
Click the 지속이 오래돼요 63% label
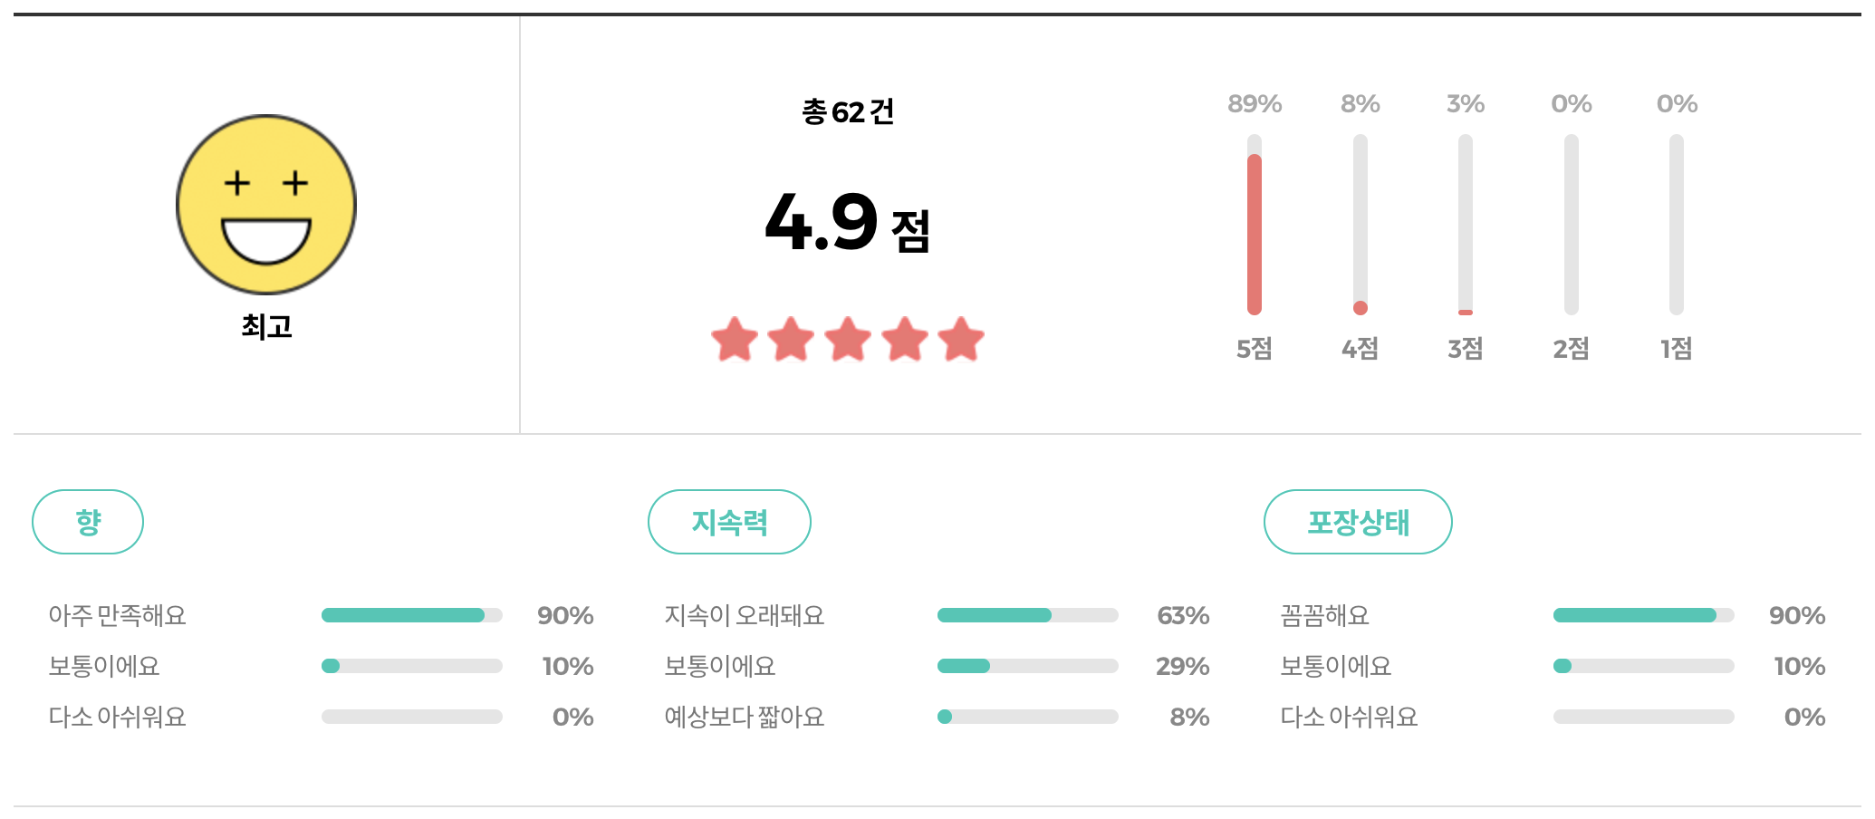743,615
